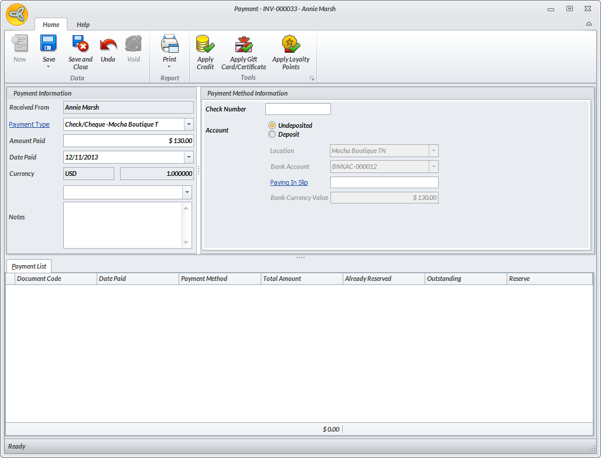Click the Undo icon
The height and width of the screenshot is (458, 601).
point(108,45)
